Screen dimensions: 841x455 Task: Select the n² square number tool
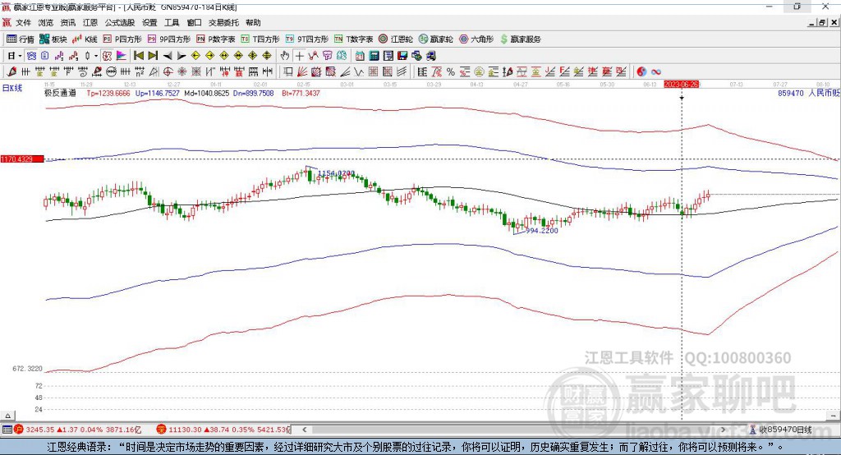point(140,72)
